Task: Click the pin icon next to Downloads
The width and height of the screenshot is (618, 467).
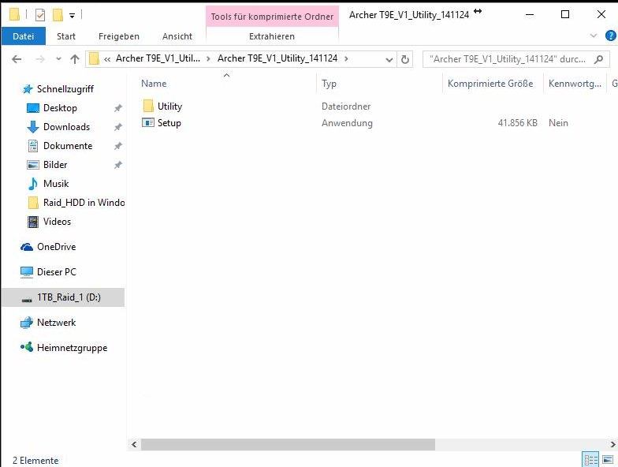Action: (x=118, y=127)
